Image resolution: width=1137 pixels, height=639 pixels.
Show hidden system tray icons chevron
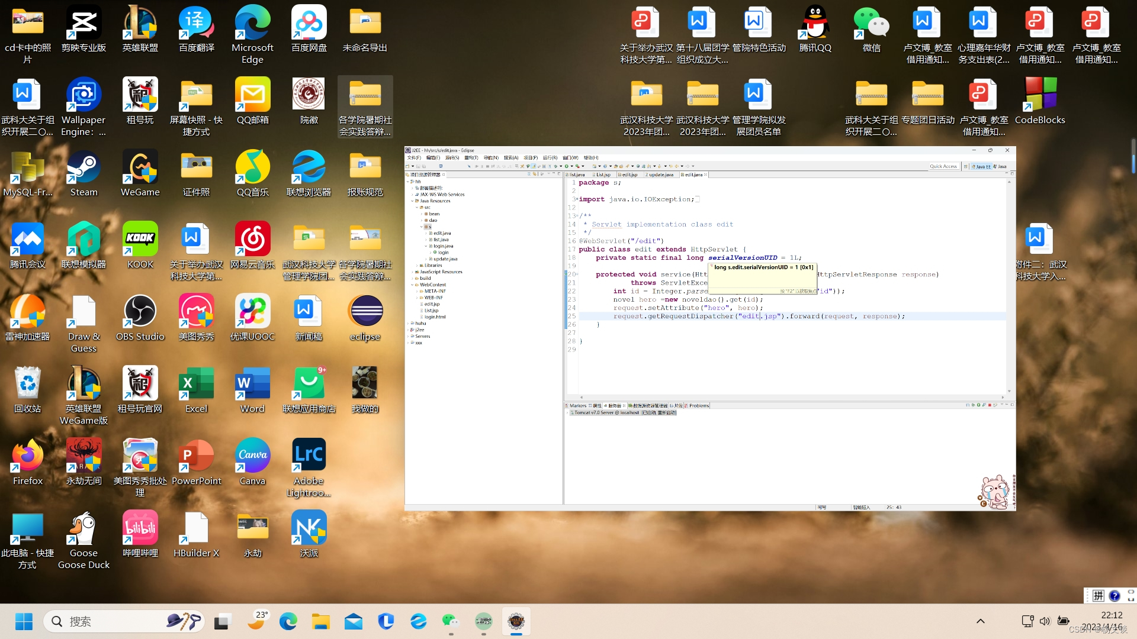pyautogui.click(x=981, y=621)
